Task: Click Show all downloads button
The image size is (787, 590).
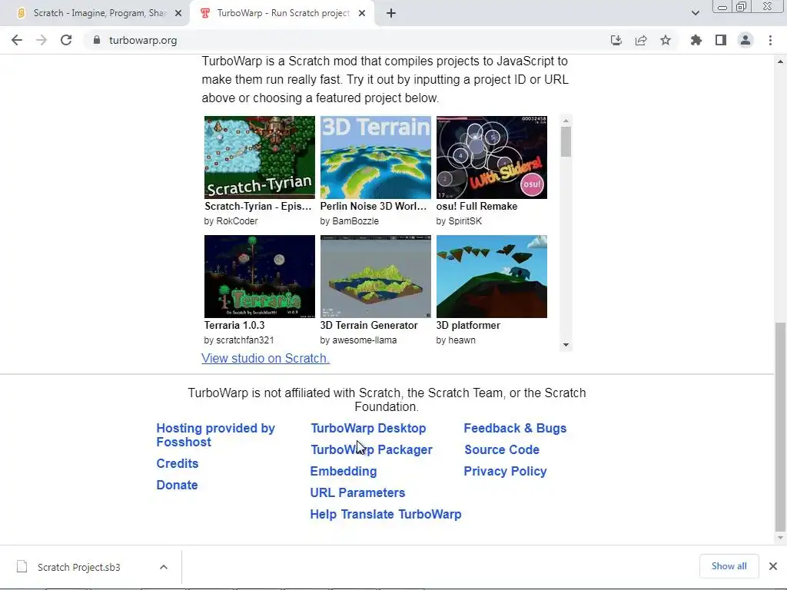Action: 729,566
